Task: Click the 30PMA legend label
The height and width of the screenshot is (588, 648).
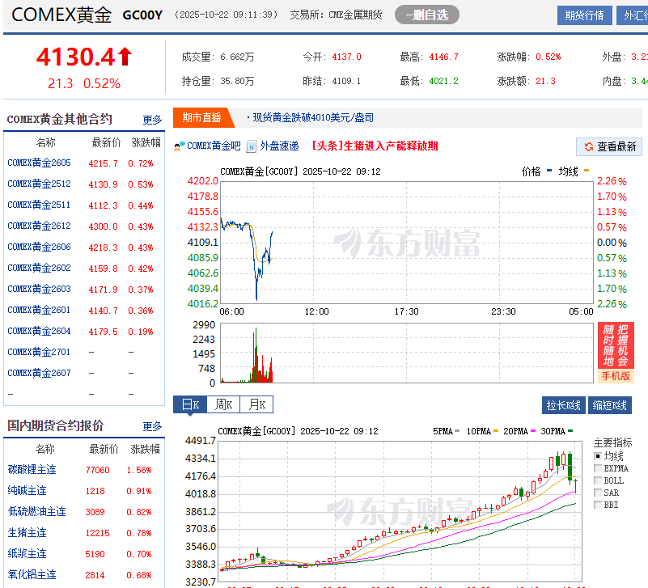Action: tap(553, 431)
